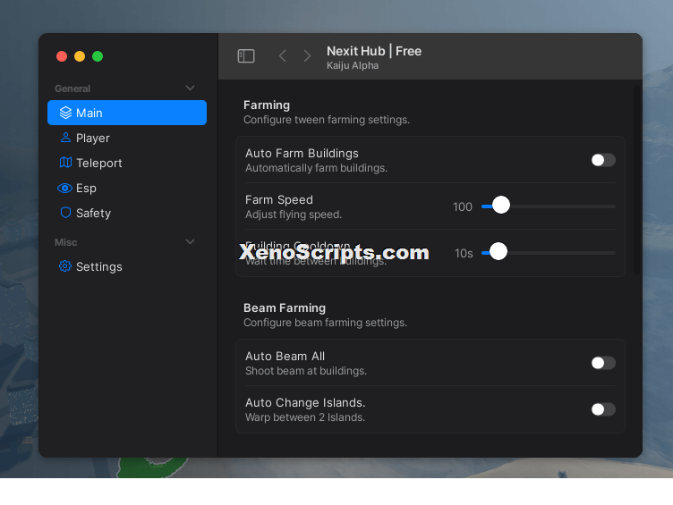Open the Safety tab label
This screenshot has width=673, height=505.
[x=94, y=213]
